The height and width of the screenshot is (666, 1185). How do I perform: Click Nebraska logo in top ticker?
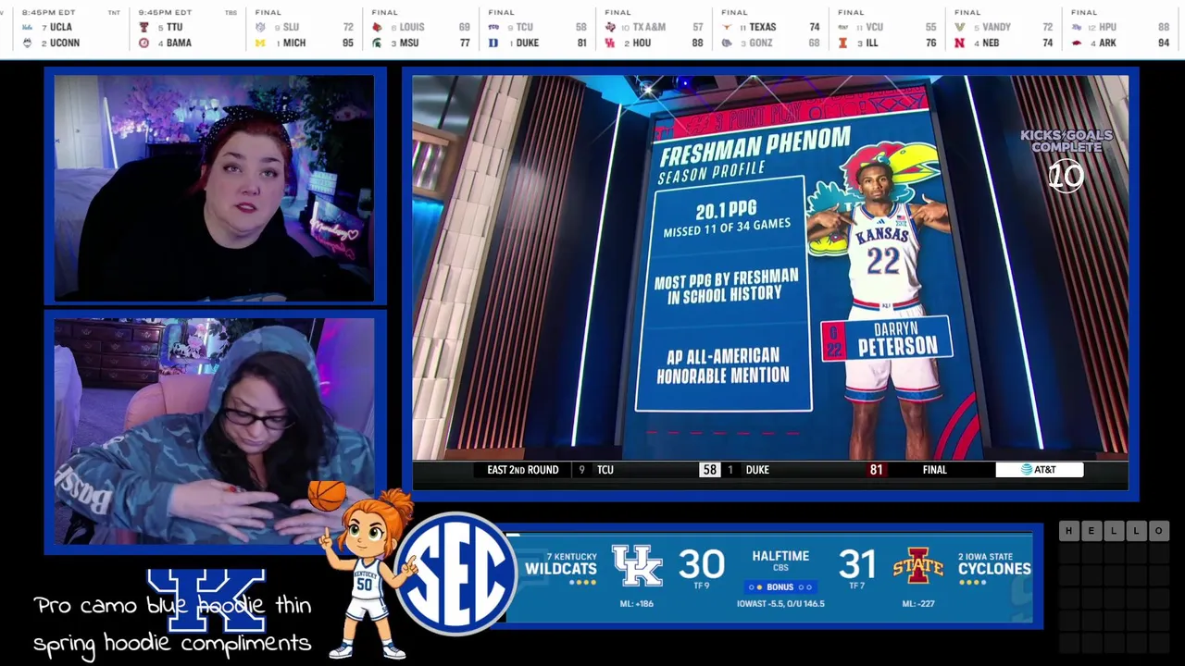(x=960, y=43)
